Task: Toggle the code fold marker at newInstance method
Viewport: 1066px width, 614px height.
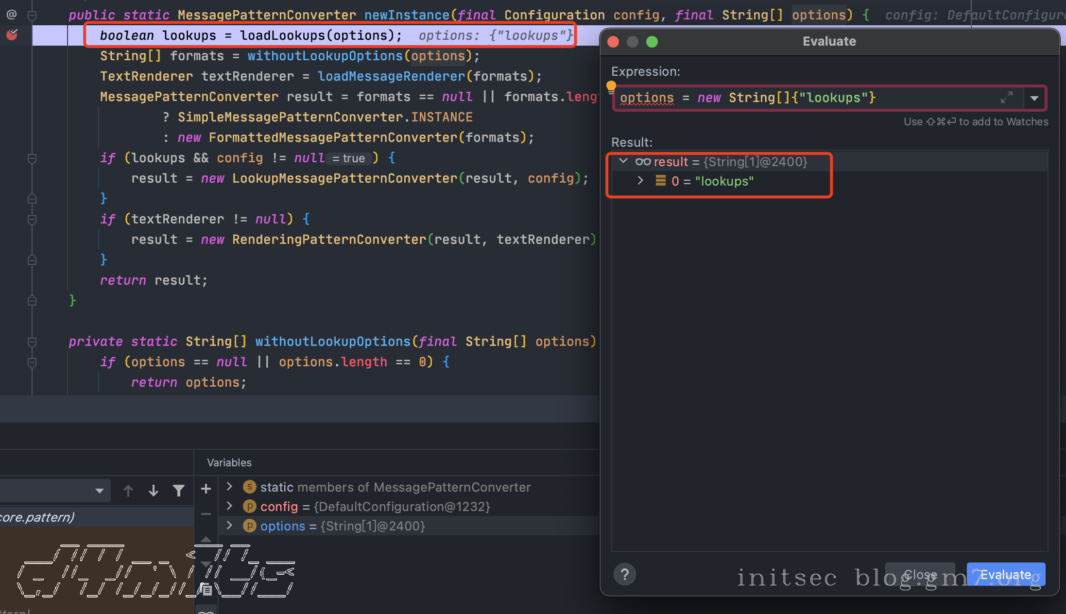Action: click(x=32, y=16)
